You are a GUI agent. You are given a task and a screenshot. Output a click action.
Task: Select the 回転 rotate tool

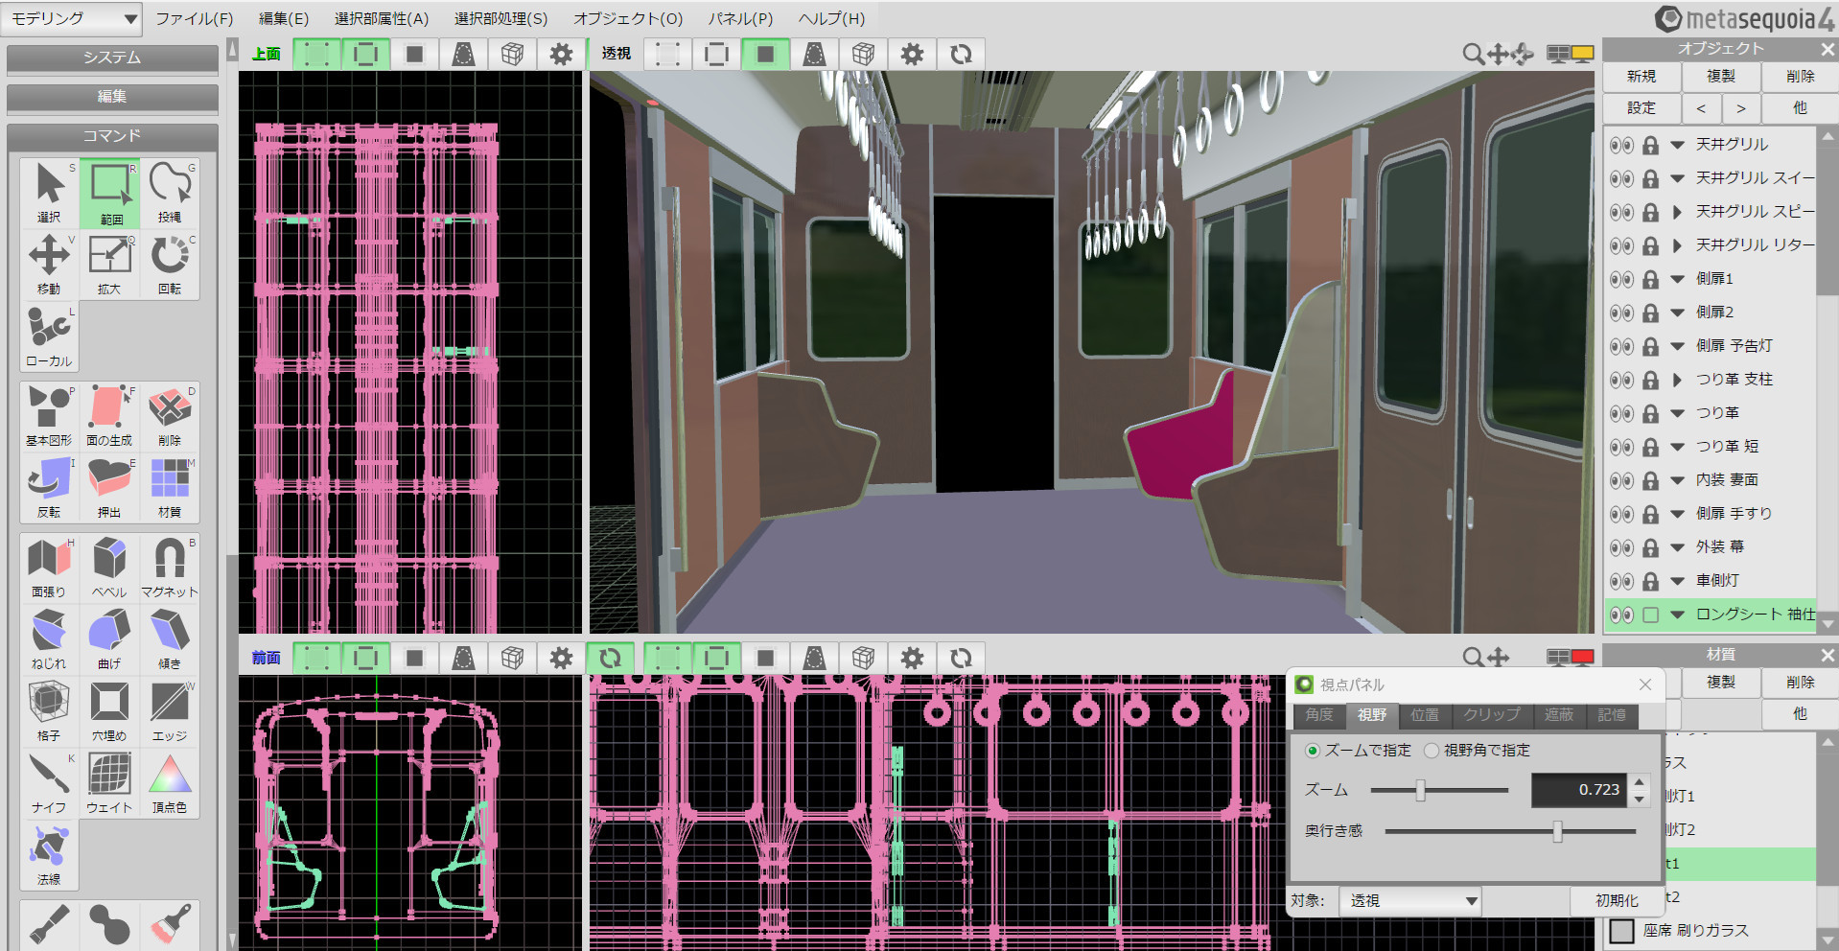click(170, 265)
